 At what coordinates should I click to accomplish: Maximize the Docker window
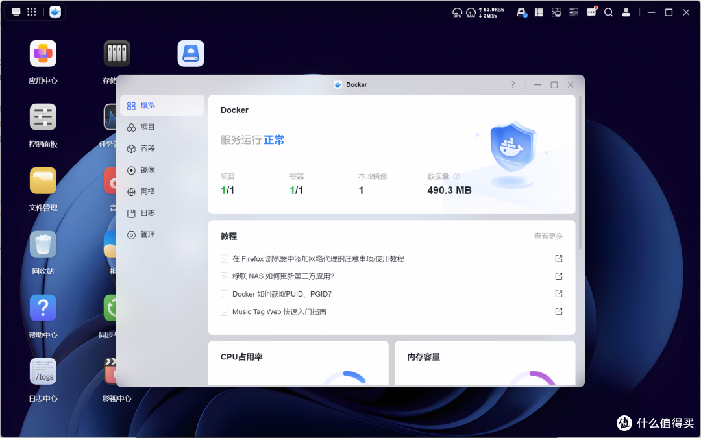pos(554,85)
